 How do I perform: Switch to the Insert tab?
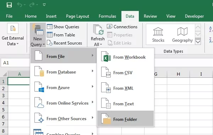pyautogui.click(x=51, y=16)
